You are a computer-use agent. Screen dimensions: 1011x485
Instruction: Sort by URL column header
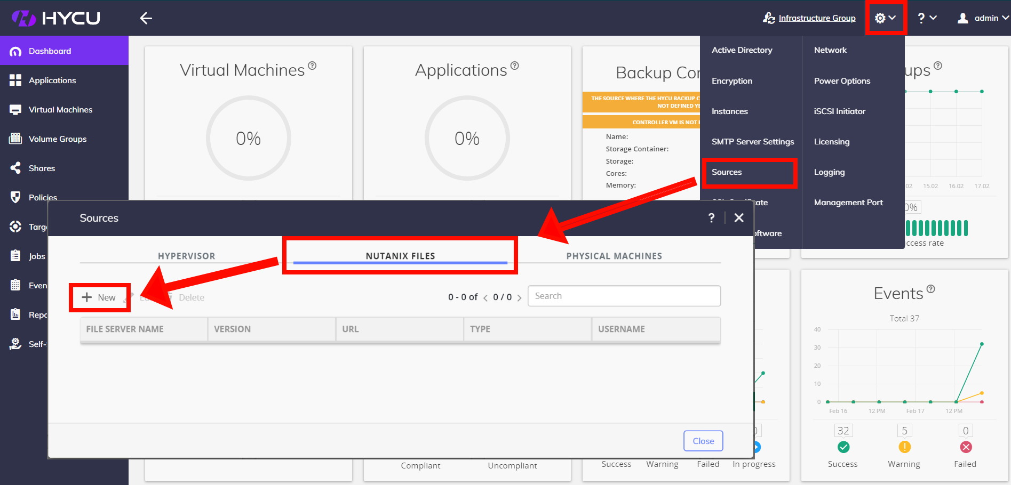click(400, 329)
